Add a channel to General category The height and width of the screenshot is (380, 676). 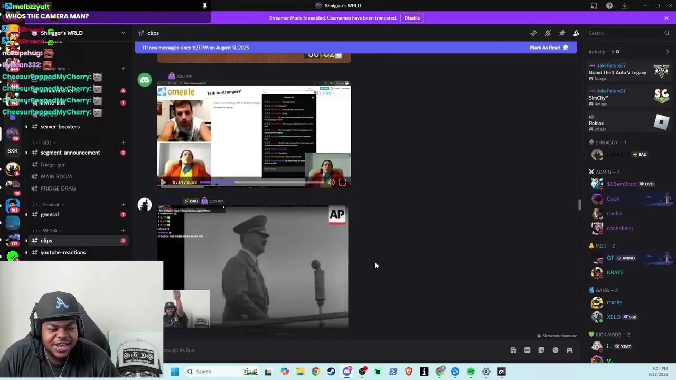coord(123,205)
